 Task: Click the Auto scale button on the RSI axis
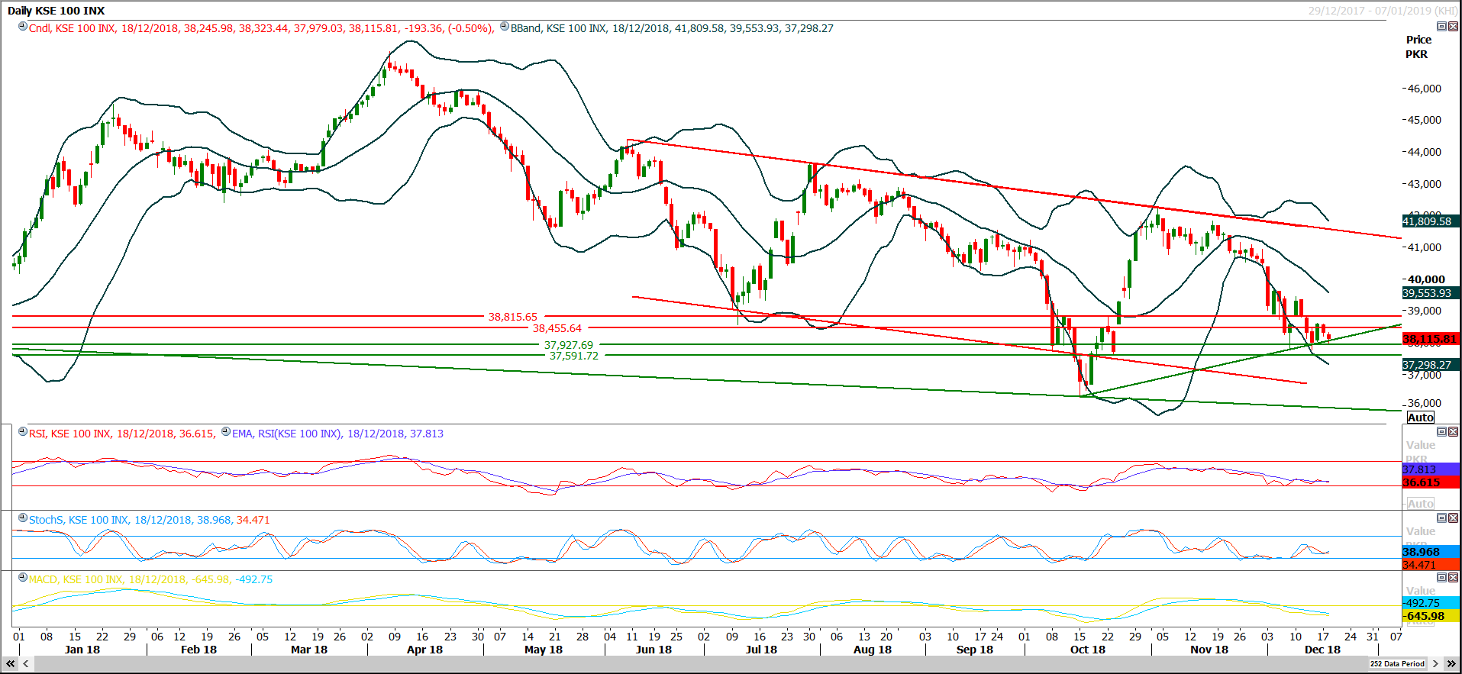(1421, 504)
